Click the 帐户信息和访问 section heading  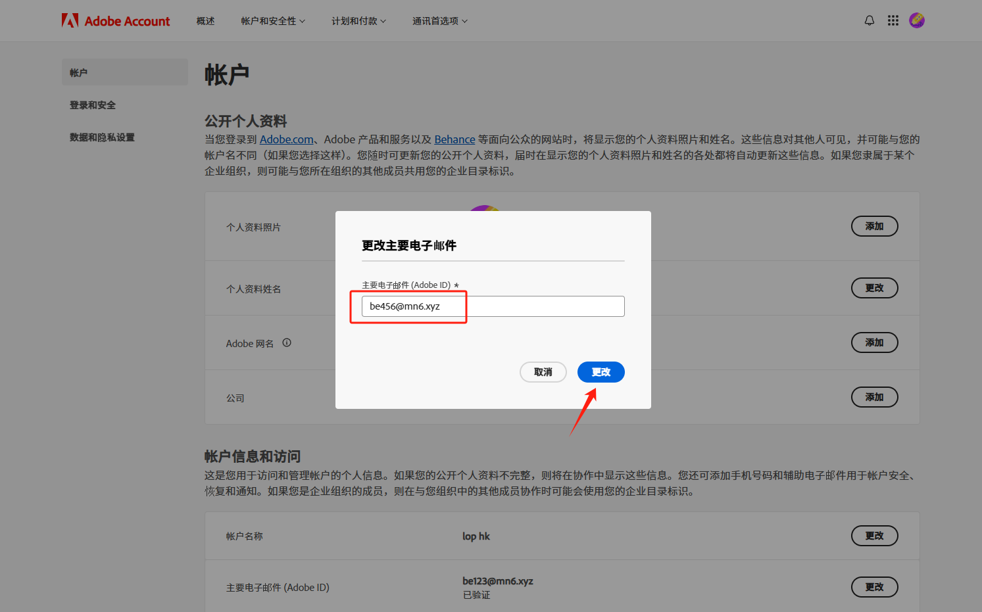(x=253, y=456)
